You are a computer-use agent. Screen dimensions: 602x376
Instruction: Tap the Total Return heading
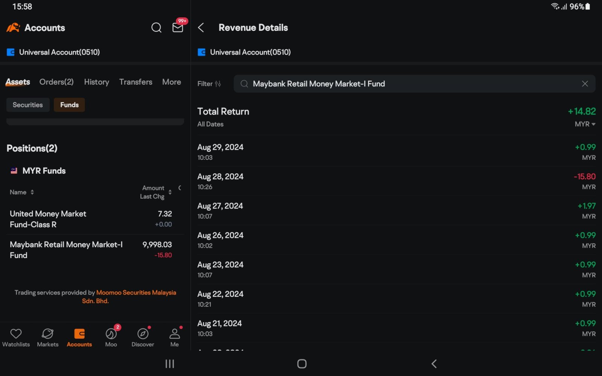(223, 111)
